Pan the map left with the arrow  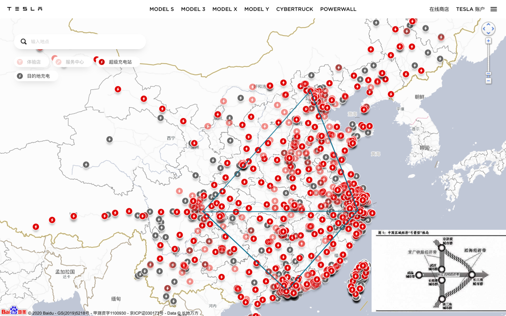coord(484,29)
